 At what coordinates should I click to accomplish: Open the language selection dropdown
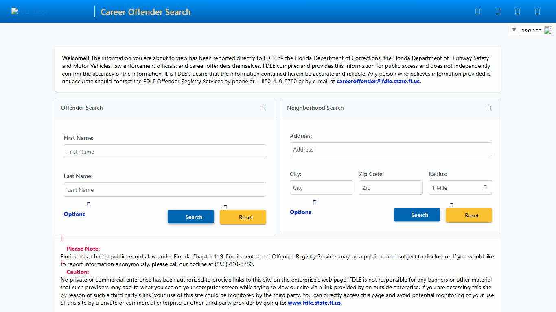point(514,30)
